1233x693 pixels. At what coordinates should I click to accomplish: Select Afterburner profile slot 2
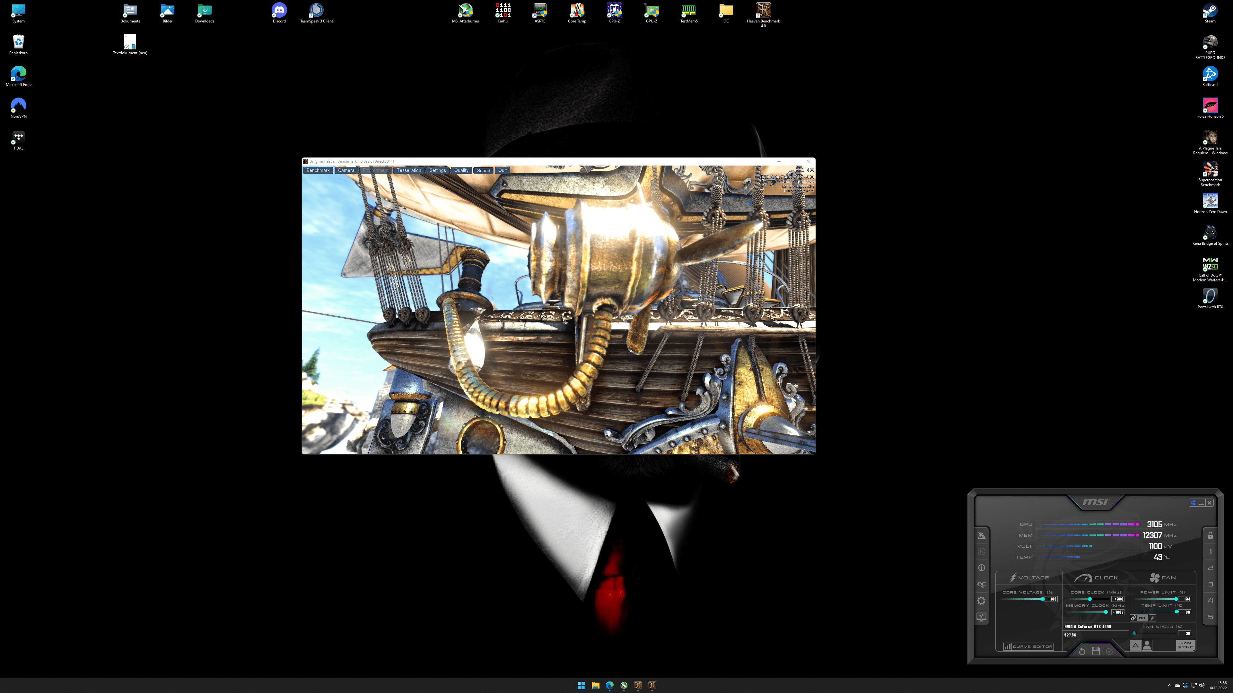[1210, 568]
